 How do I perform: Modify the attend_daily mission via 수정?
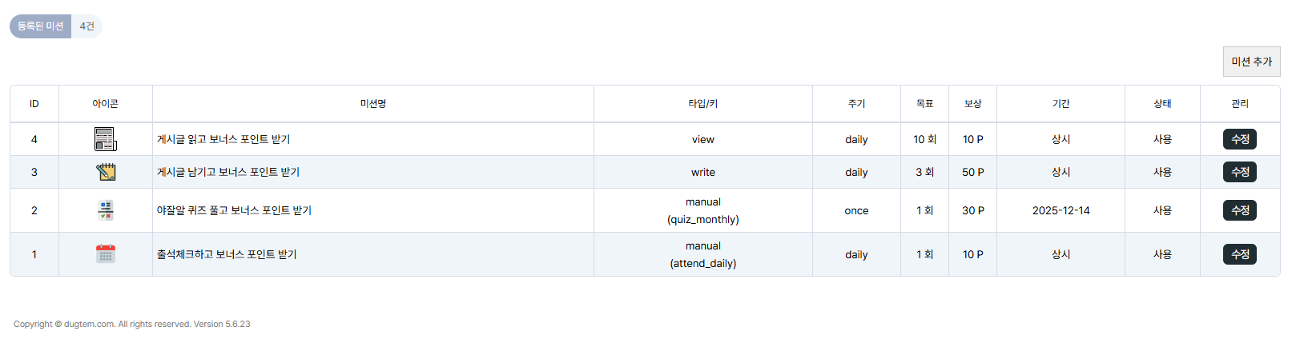coord(1239,254)
